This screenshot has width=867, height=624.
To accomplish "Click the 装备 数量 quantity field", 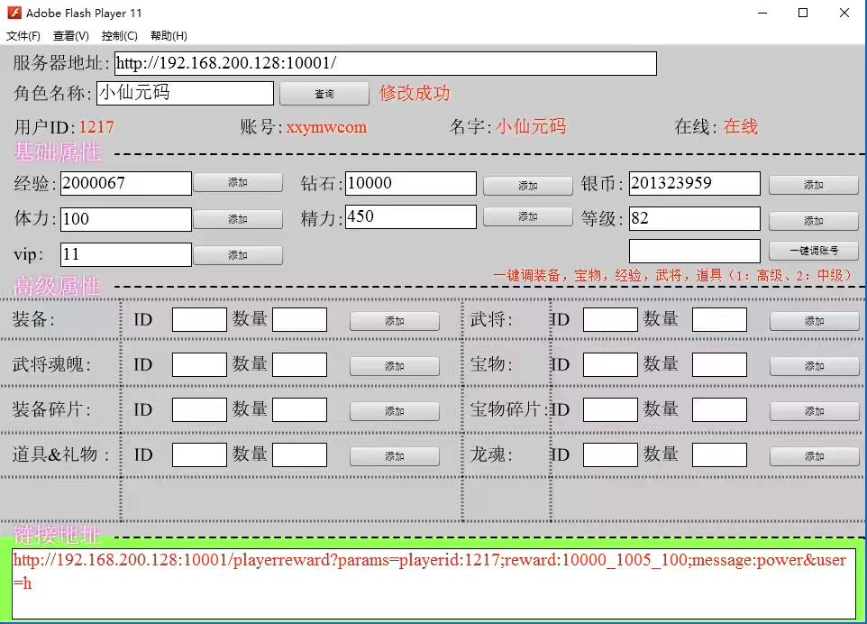I will (300, 320).
